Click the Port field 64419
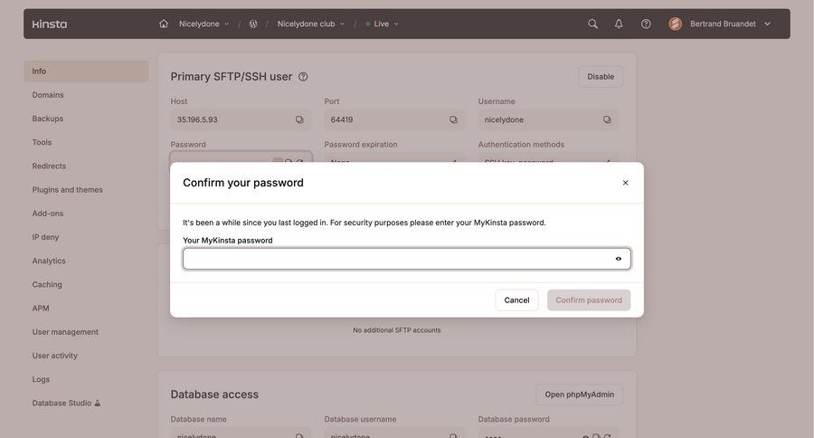 pos(394,119)
